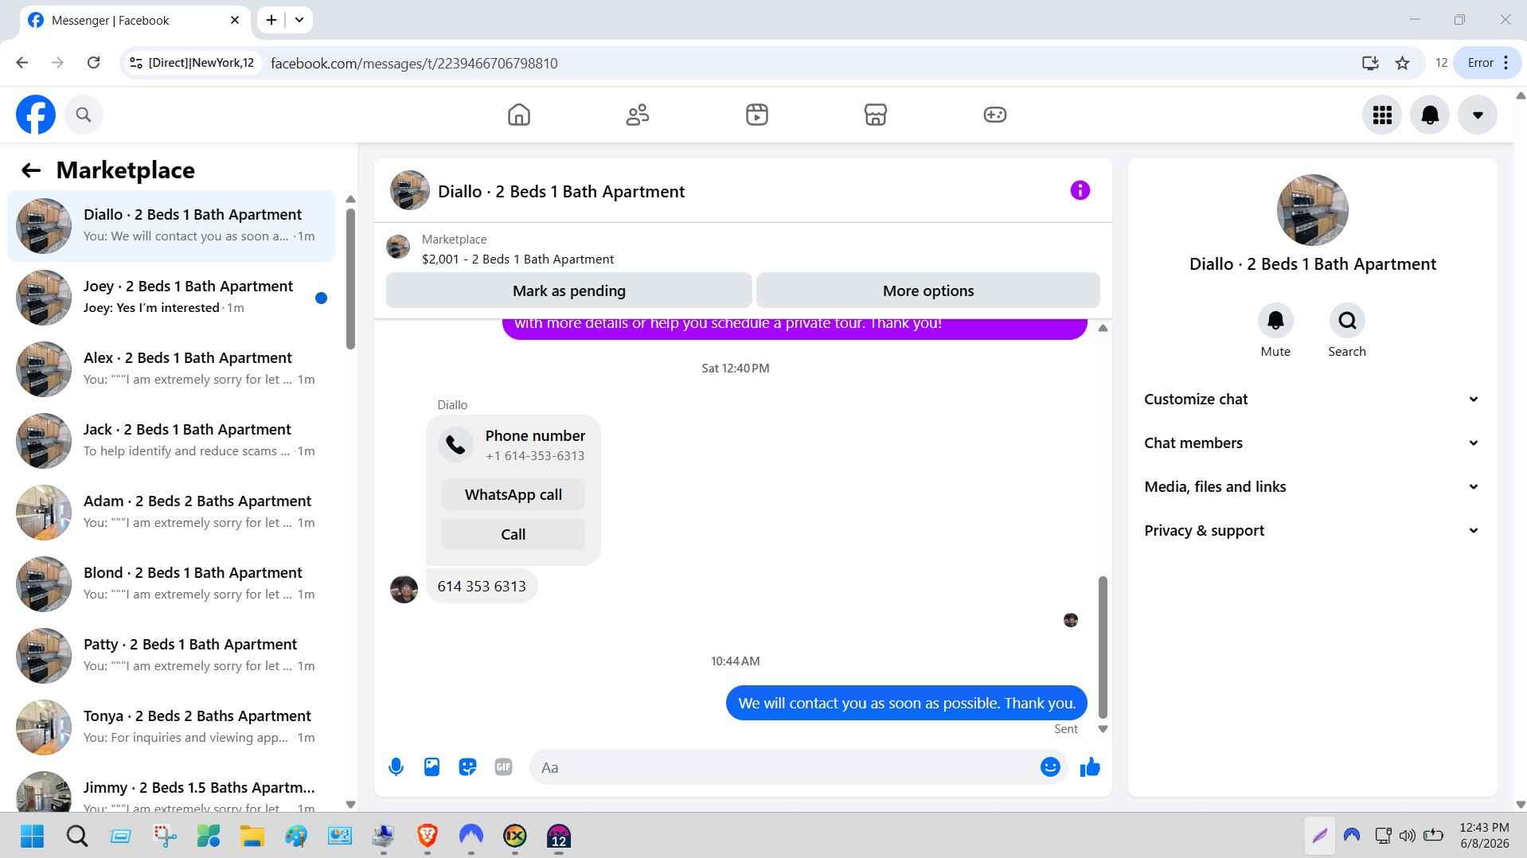Open the Gaming controller icon
The height and width of the screenshot is (858, 1527).
tap(995, 115)
